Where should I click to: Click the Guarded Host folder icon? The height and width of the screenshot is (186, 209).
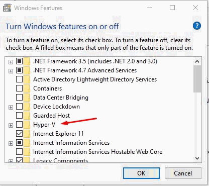click(27, 116)
